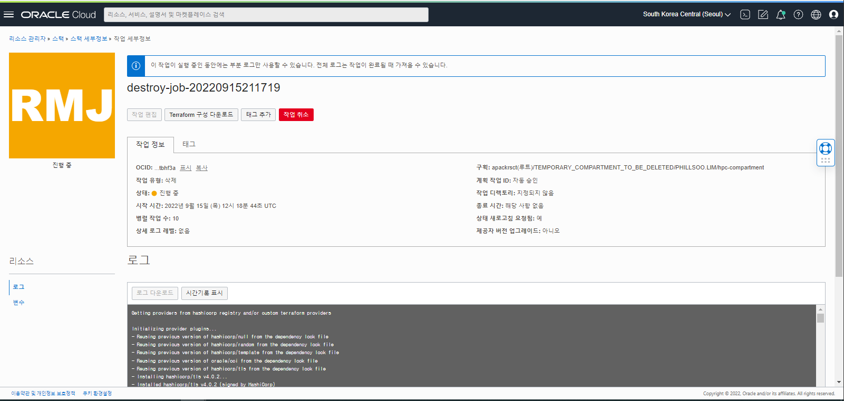Image resolution: width=844 pixels, height=401 pixels.
Task: Click the Oracle Cloud logo
Action: [x=58, y=15]
